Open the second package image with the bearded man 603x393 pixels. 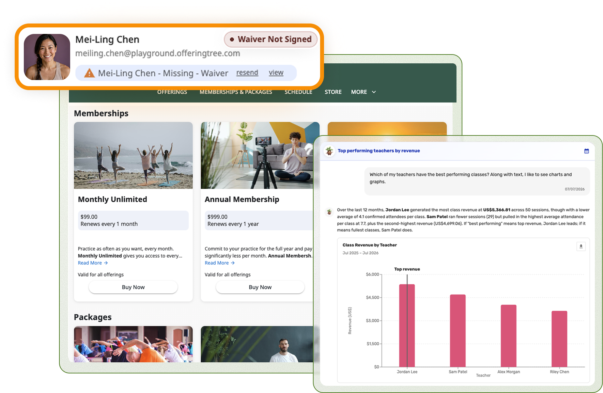tap(257, 344)
